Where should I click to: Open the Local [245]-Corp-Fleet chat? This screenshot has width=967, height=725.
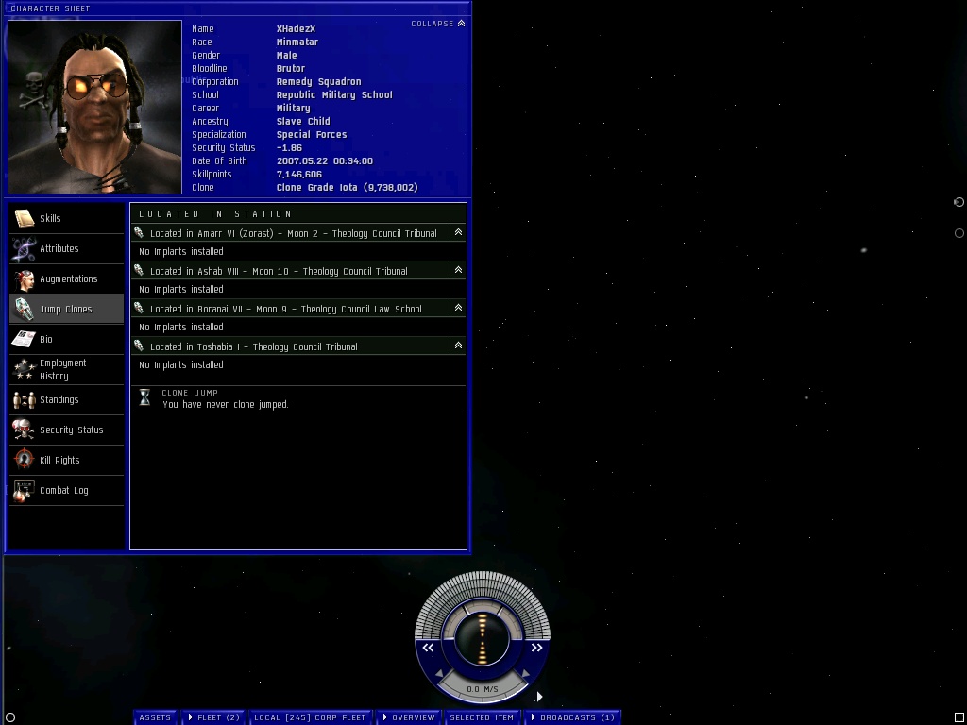pyautogui.click(x=310, y=717)
